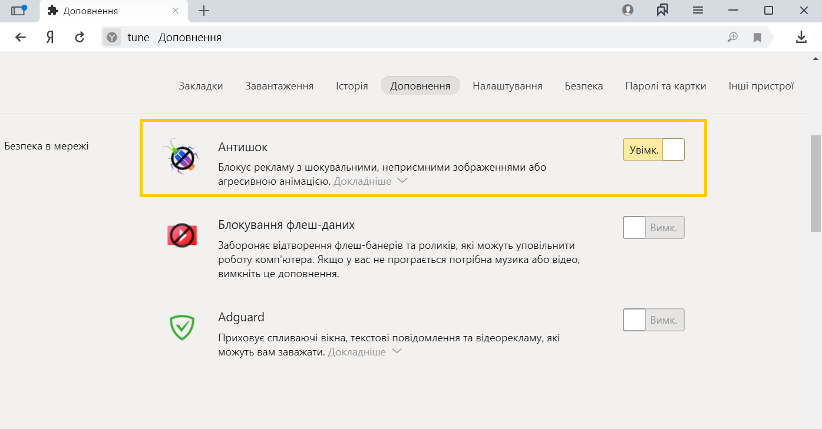The image size is (822, 429).
Task: Close the browser window
Action: coord(804,10)
